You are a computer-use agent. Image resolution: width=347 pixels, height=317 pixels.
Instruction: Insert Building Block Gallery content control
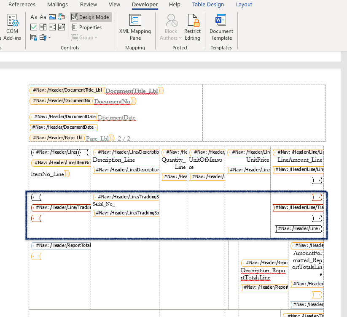click(62, 17)
